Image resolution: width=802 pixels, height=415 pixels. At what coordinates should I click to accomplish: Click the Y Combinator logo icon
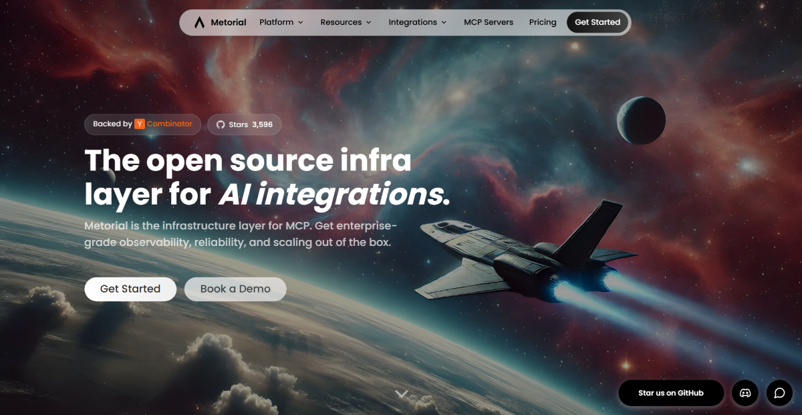pyautogui.click(x=140, y=124)
